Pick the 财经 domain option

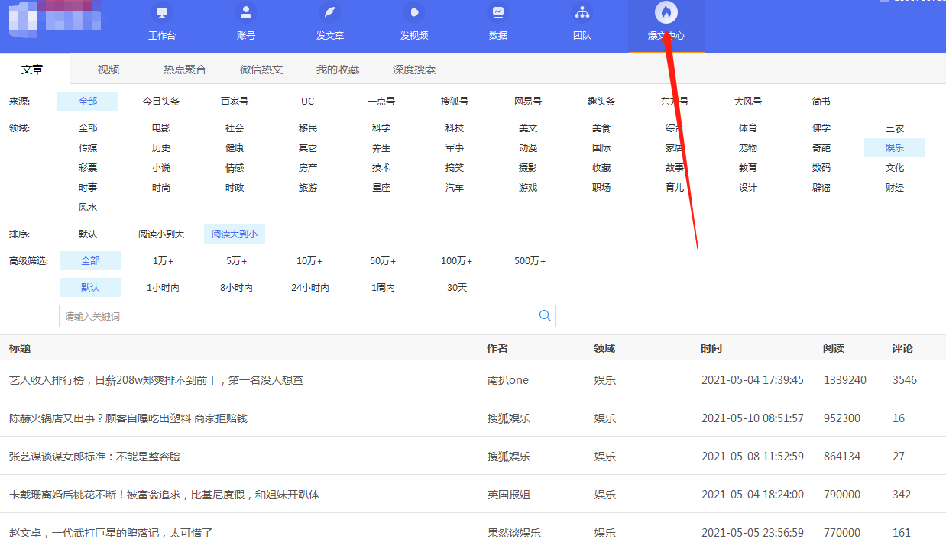(895, 188)
